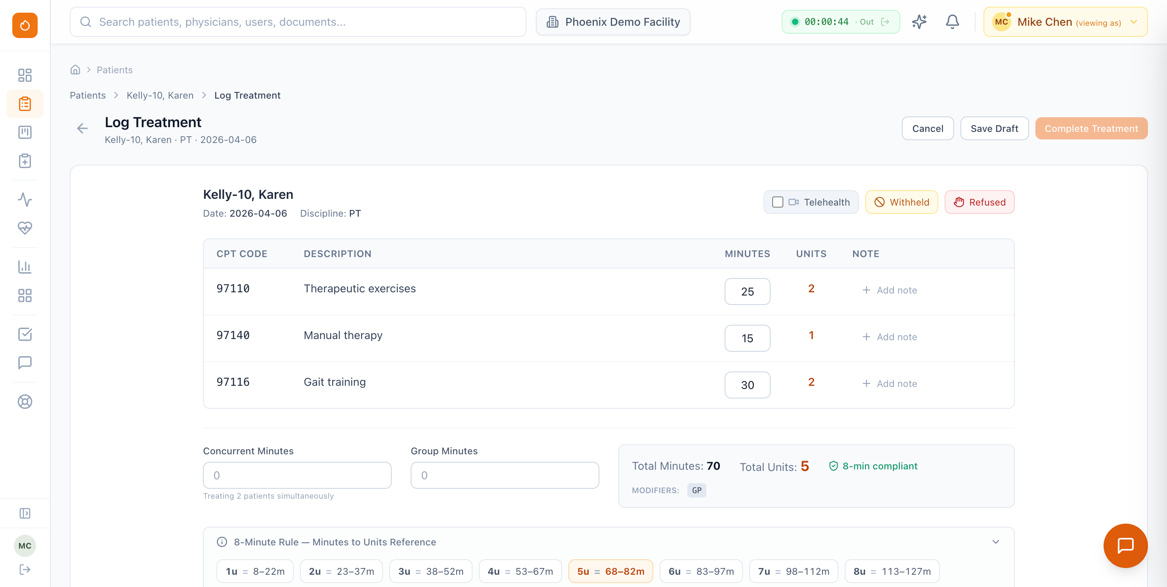This screenshot has height=587, width=1167.
Task: Enable the Telehealth checkbox
Action: (778, 202)
